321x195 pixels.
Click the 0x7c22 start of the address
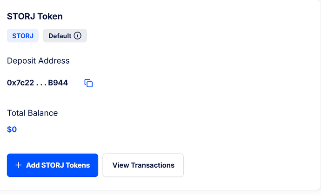20,83
